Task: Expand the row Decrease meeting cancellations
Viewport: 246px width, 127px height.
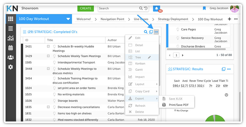Action: tap(48, 107)
